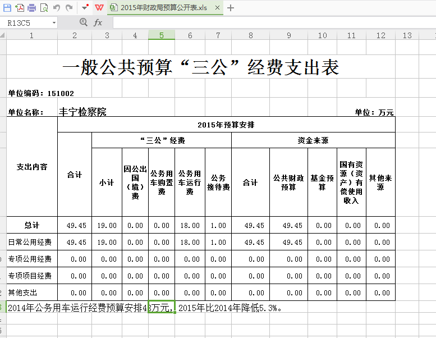Click the 基金预算 header cell
The height and width of the screenshot is (338, 436).
[322, 182]
